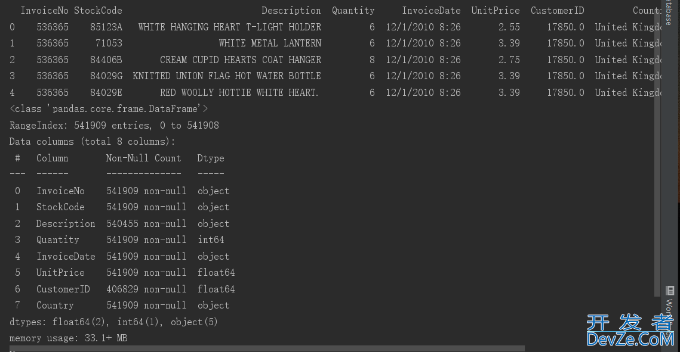680x352 pixels.
Task: Click the dtypes summary line
Action: (x=113, y=322)
